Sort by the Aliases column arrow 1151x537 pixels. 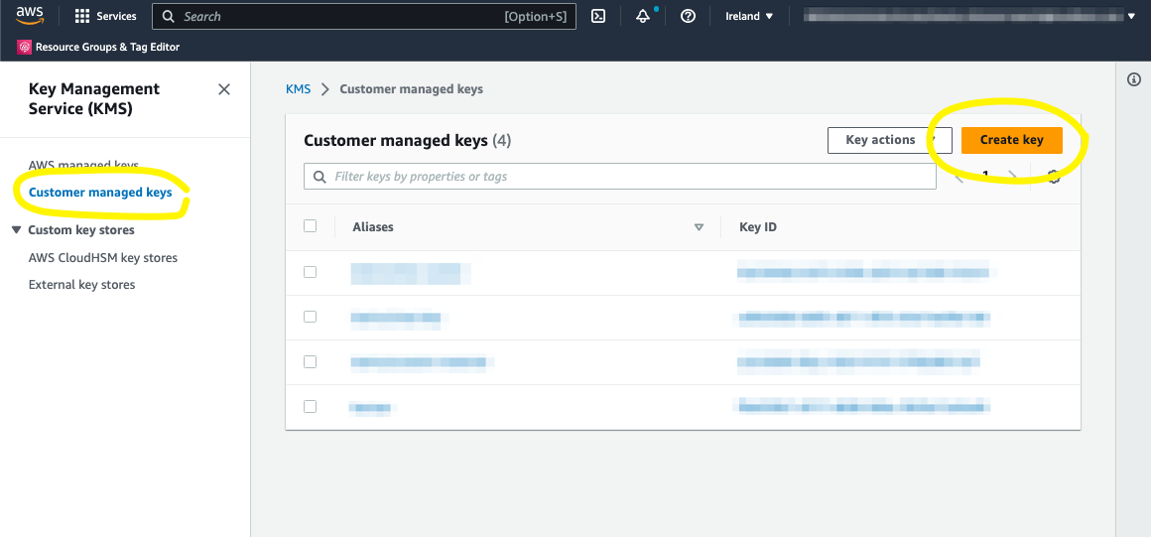click(x=699, y=227)
